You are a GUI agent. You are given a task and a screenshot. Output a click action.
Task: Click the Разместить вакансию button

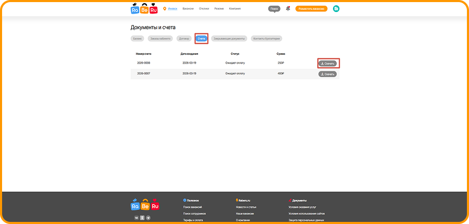coord(311,9)
